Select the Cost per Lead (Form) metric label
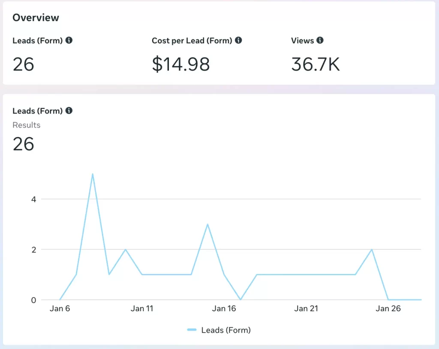 (192, 41)
